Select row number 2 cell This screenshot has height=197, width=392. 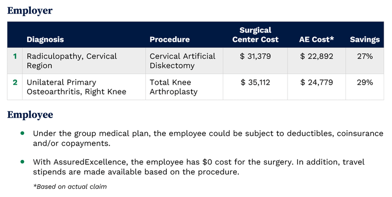[x=15, y=87]
